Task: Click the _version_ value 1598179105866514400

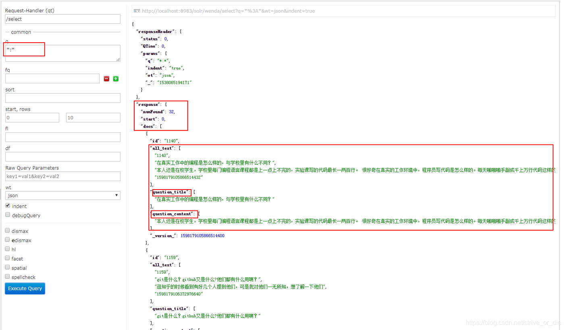Action: 202,236
